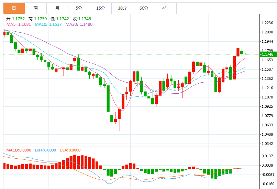Click the 1.0633 price axis label
Viewport: 277px width, 189px height.
coord(267,125)
